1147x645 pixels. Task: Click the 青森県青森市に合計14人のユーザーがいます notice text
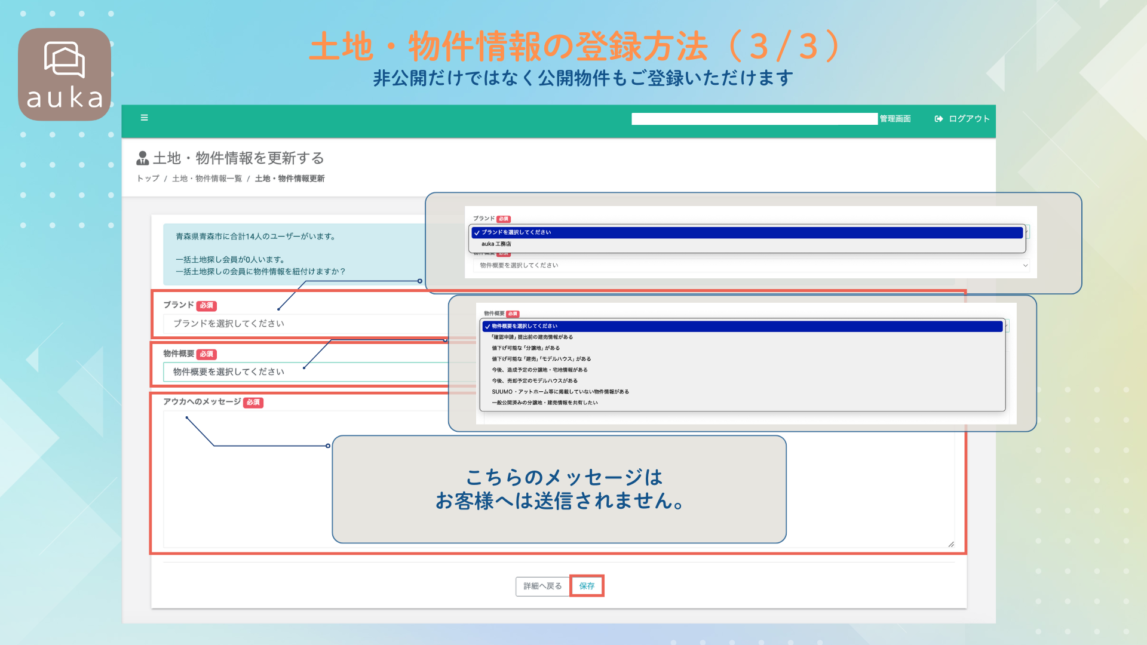256,236
